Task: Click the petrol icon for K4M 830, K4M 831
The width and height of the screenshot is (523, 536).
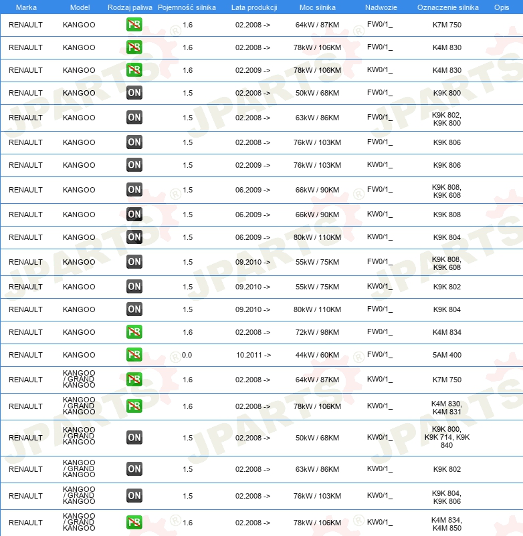Action: [134, 406]
